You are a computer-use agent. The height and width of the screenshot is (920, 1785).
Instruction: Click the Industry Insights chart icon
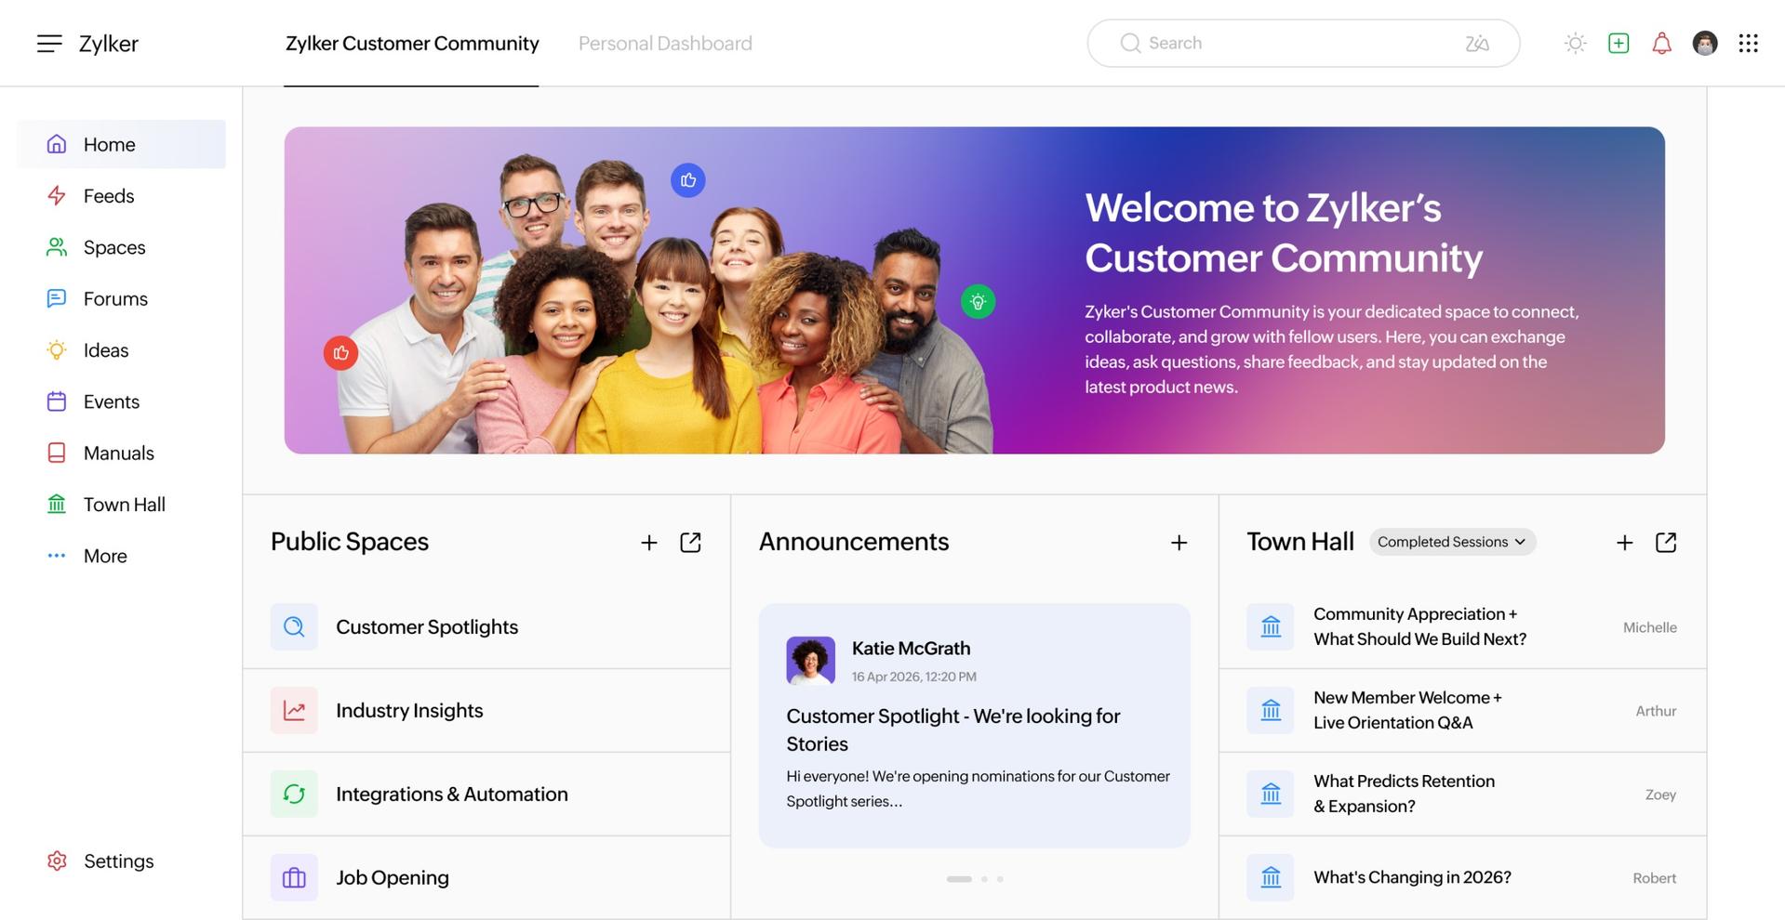click(294, 710)
